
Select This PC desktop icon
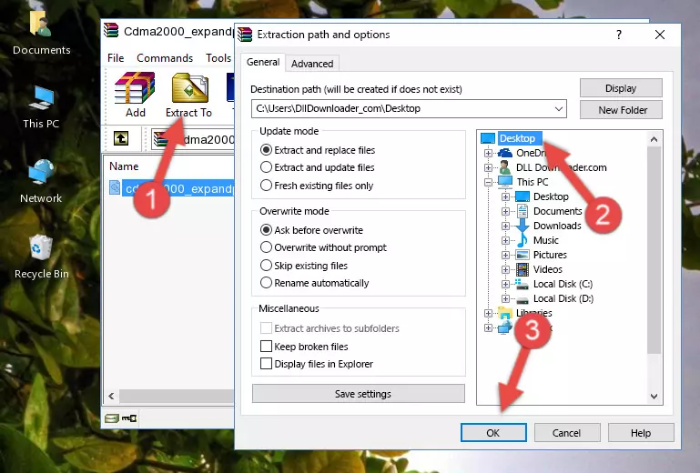click(41, 107)
